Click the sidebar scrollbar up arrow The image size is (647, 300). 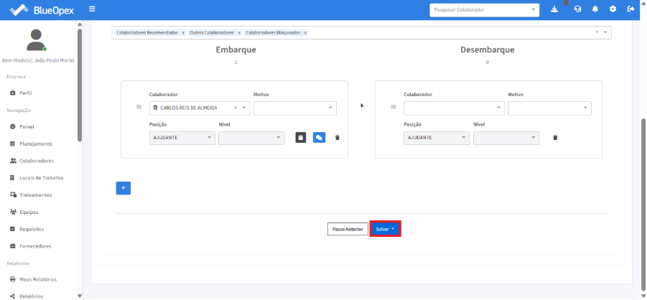tap(80, 24)
